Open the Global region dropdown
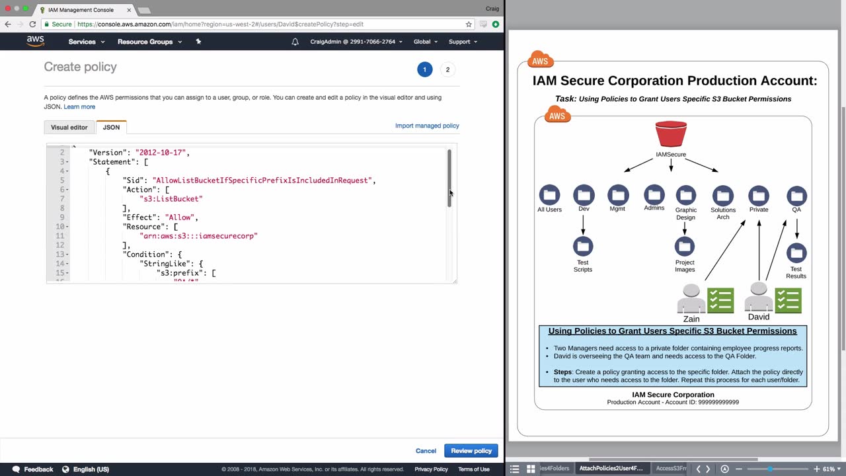The image size is (846, 476). coord(426,42)
